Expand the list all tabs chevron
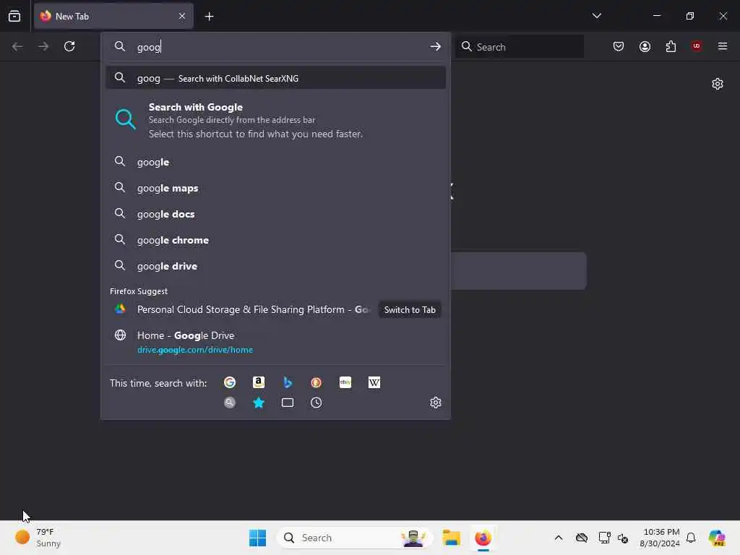This screenshot has width=740, height=555. pos(596,16)
